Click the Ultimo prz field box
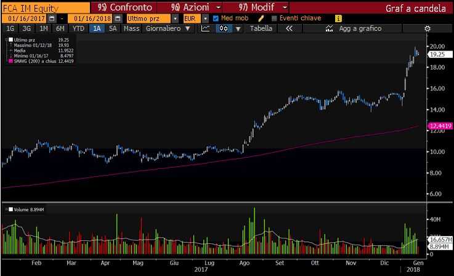454x276 pixels. [149, 18]
